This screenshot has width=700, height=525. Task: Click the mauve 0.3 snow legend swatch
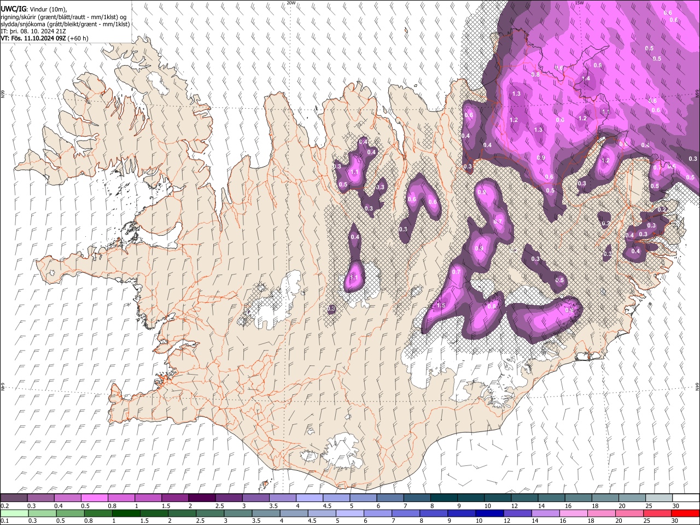tap(40, 498)
